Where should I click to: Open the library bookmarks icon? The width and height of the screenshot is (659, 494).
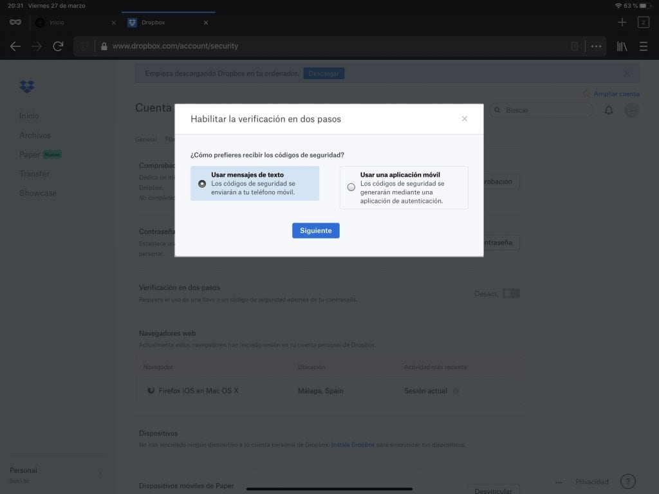pos(622,46)
